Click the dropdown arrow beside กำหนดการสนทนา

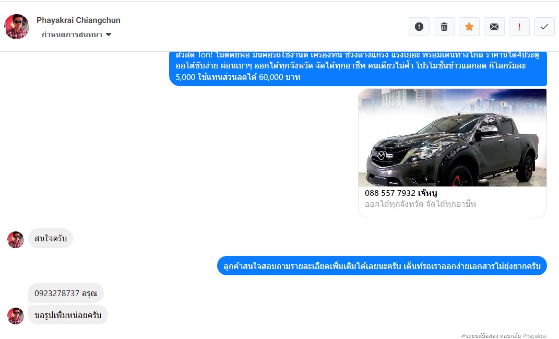(109, 34)
